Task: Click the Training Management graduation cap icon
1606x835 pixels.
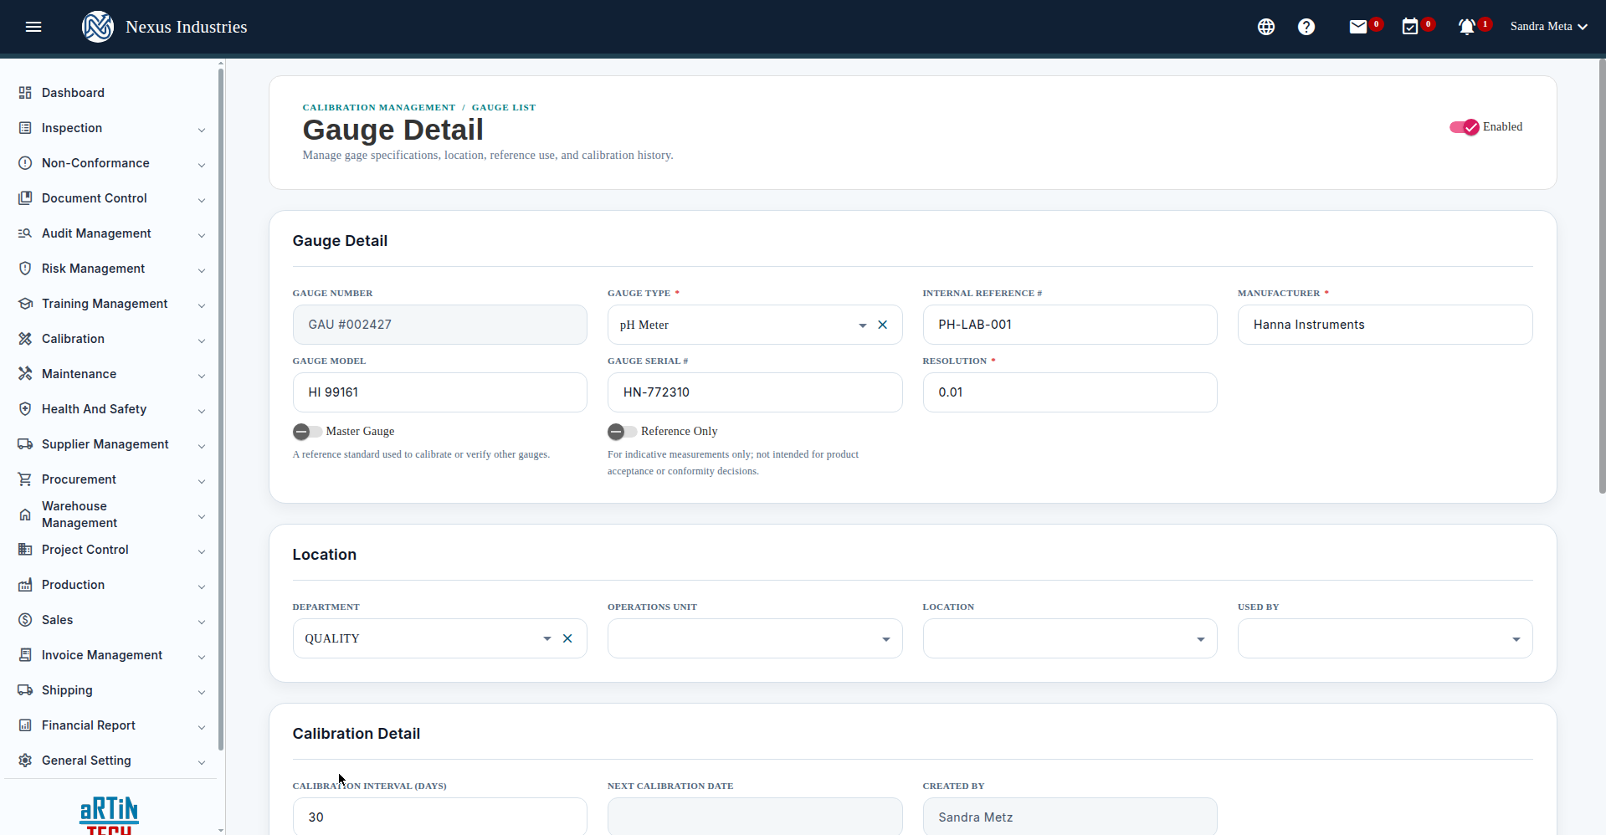Action: click(x=25, y=304)
